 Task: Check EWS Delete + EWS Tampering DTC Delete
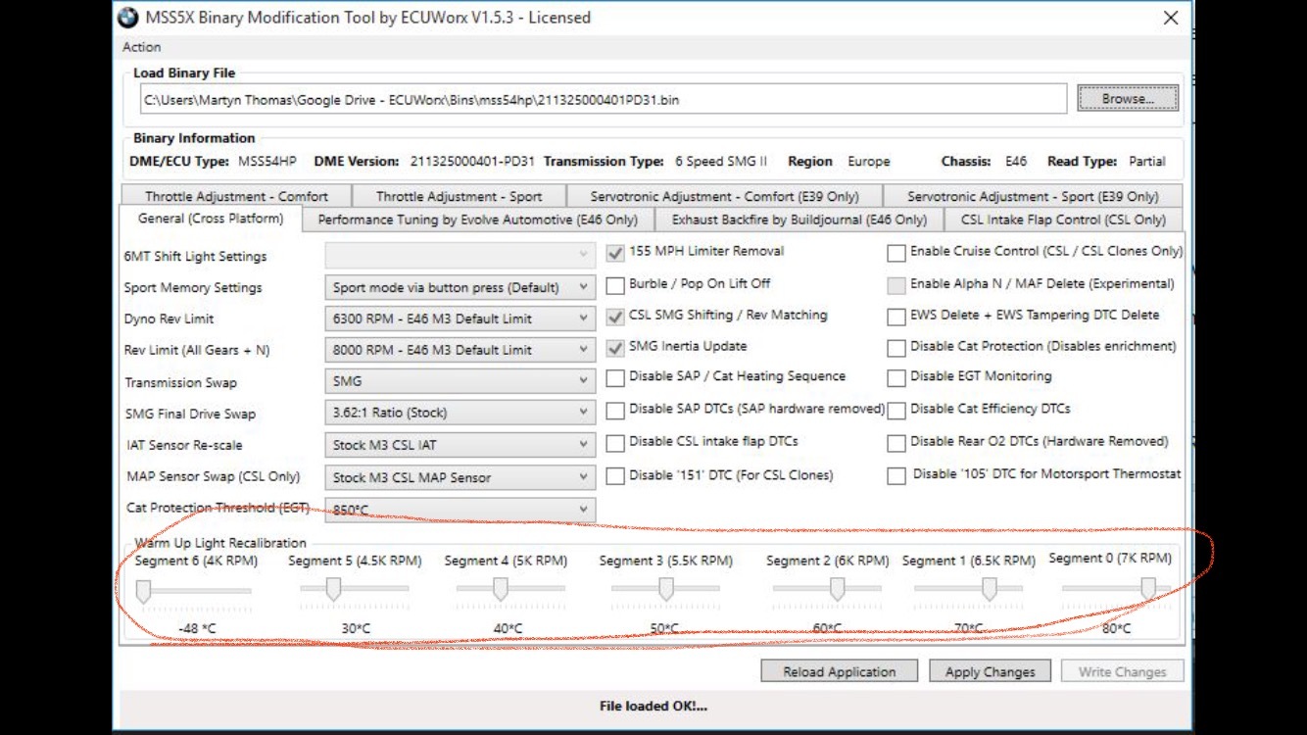tap(896, 317)
